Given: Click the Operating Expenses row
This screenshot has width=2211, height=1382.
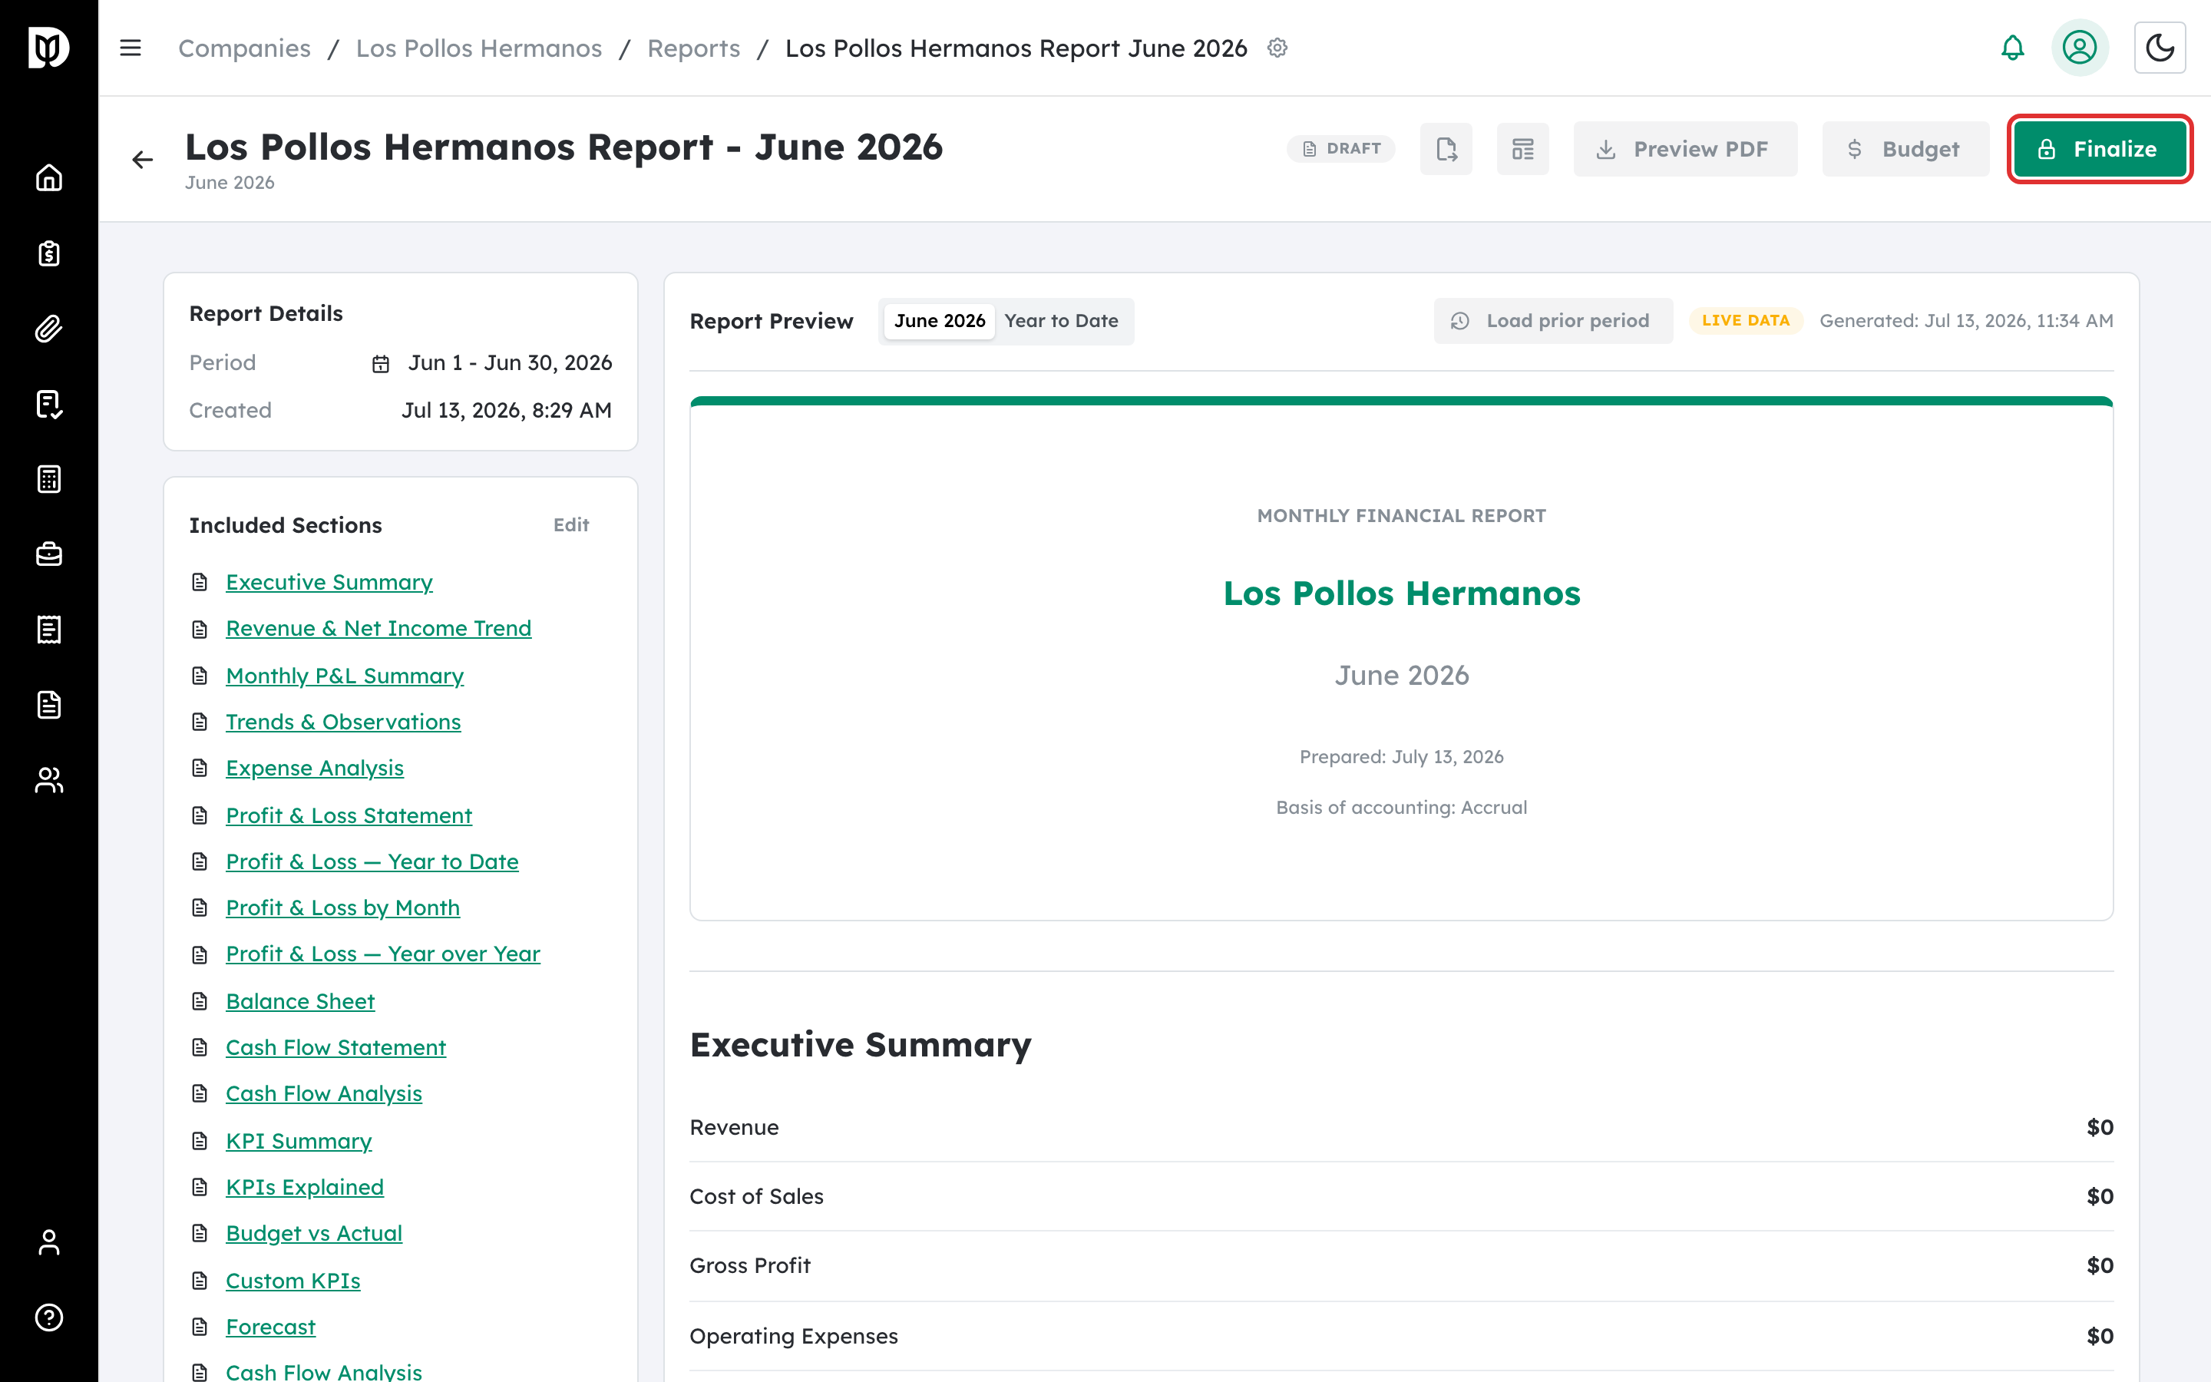Looking at the screenshot, I should 1400,1336.
